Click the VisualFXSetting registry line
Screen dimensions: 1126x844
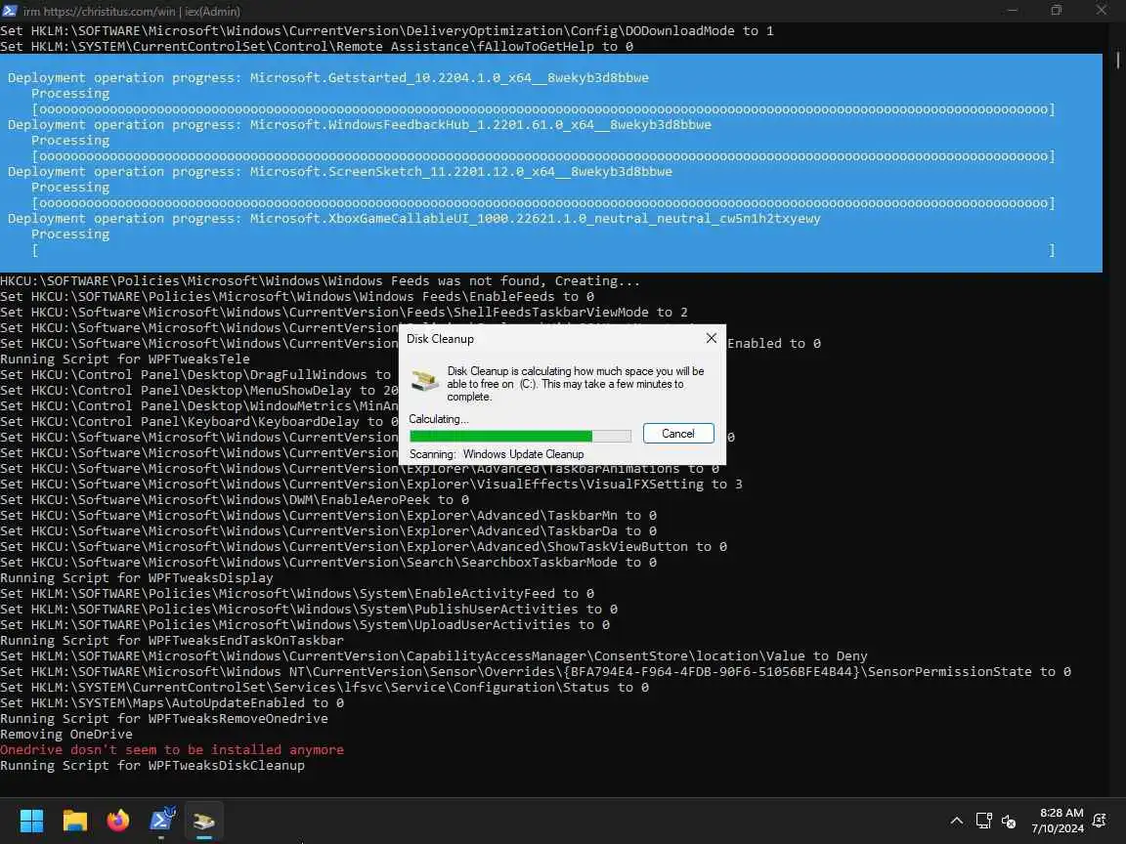[371, 484]
